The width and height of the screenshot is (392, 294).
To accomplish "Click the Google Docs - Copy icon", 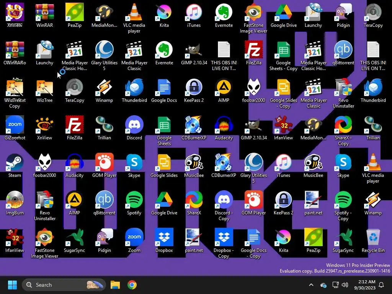I will tap(253, 243).
